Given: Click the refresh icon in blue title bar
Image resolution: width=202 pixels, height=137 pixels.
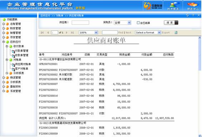Looking at the screenshot, I should click(x=187, y=15).
